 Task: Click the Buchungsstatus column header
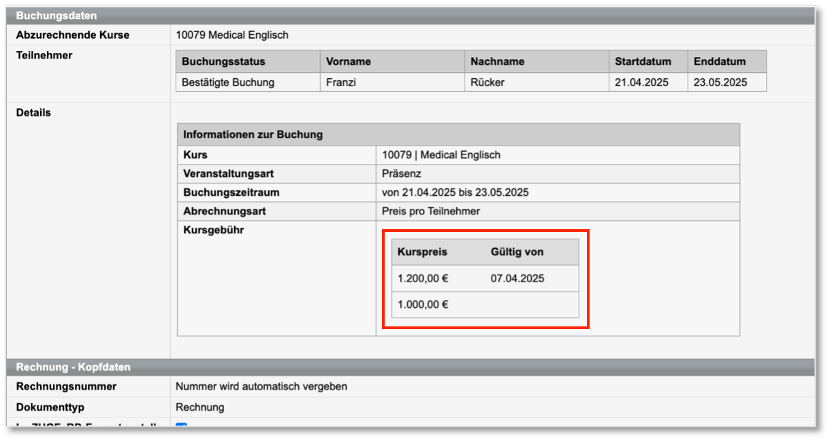[223, 61]
